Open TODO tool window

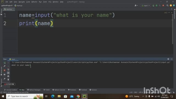tap(46, 90)
